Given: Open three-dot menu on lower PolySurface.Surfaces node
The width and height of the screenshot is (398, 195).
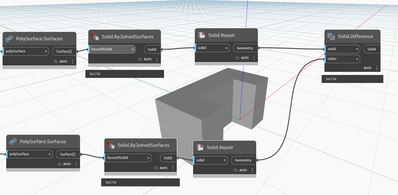Looking at the screenshot, I should [76, 164].
